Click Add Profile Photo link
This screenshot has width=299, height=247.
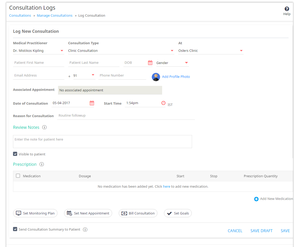coord(176,77)
